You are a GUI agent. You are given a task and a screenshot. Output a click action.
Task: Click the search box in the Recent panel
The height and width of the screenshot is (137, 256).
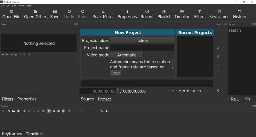(242, 30)
